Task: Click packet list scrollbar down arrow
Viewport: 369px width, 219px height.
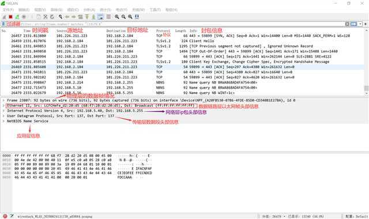Action: (367, 93)
